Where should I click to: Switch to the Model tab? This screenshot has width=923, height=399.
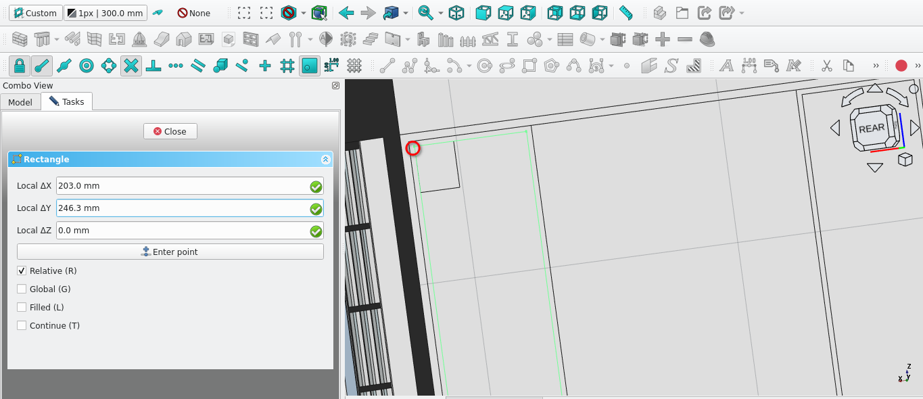click(20, 102)
